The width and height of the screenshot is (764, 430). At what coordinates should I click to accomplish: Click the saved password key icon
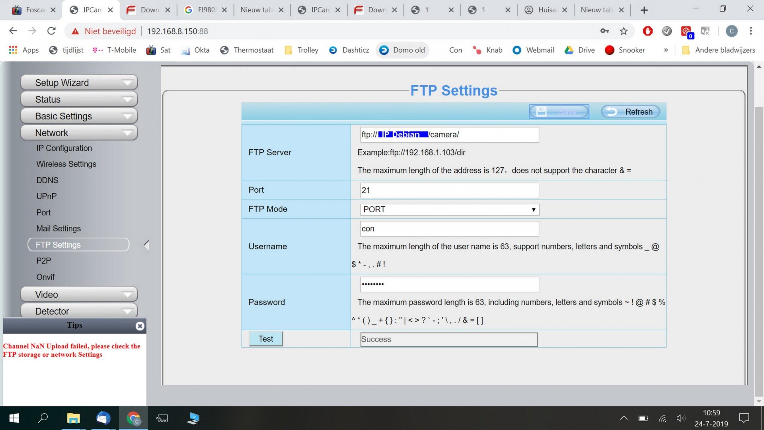point(604,31)
